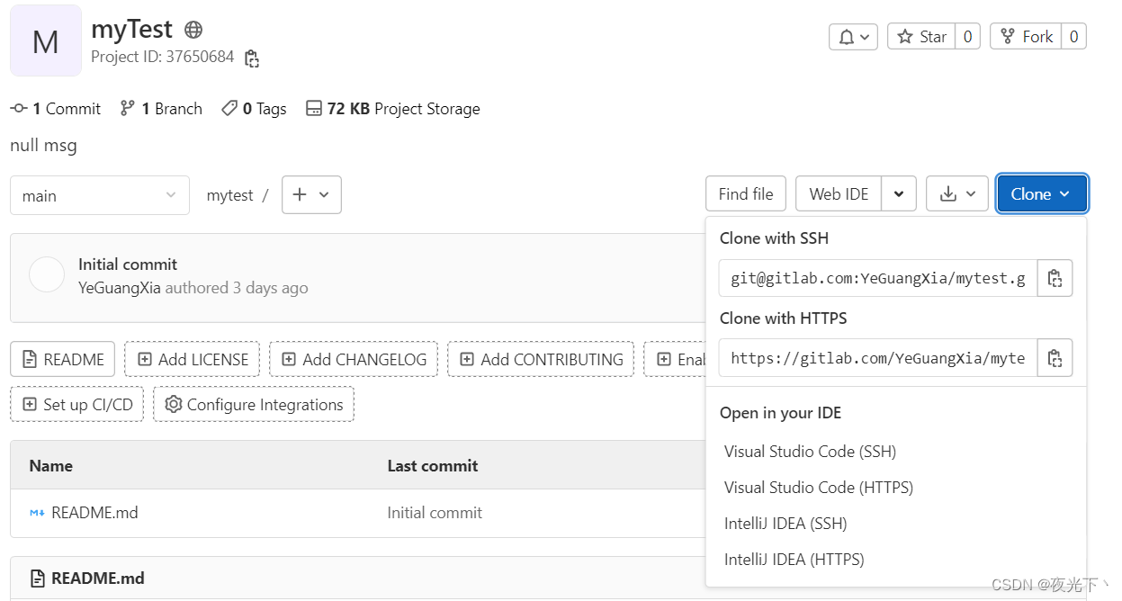Screen dimensions: 1122x601
Task: Open the plus add-file dropdown
Action: [311, 194]
